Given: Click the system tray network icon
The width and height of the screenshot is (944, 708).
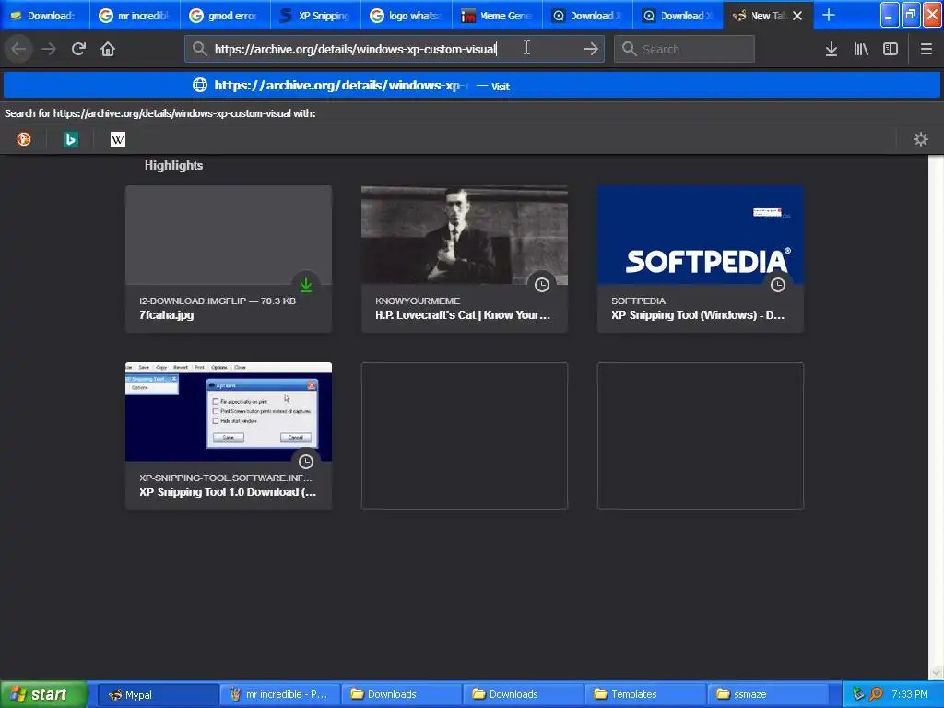Looking at the screenshot, I should tap(858, 694).
